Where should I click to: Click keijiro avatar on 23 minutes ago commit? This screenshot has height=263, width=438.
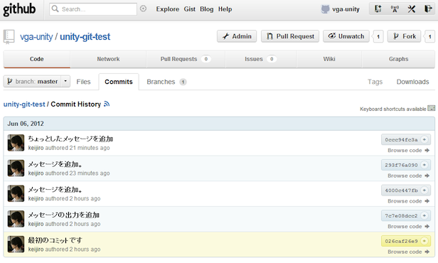[x=16, y=168]
